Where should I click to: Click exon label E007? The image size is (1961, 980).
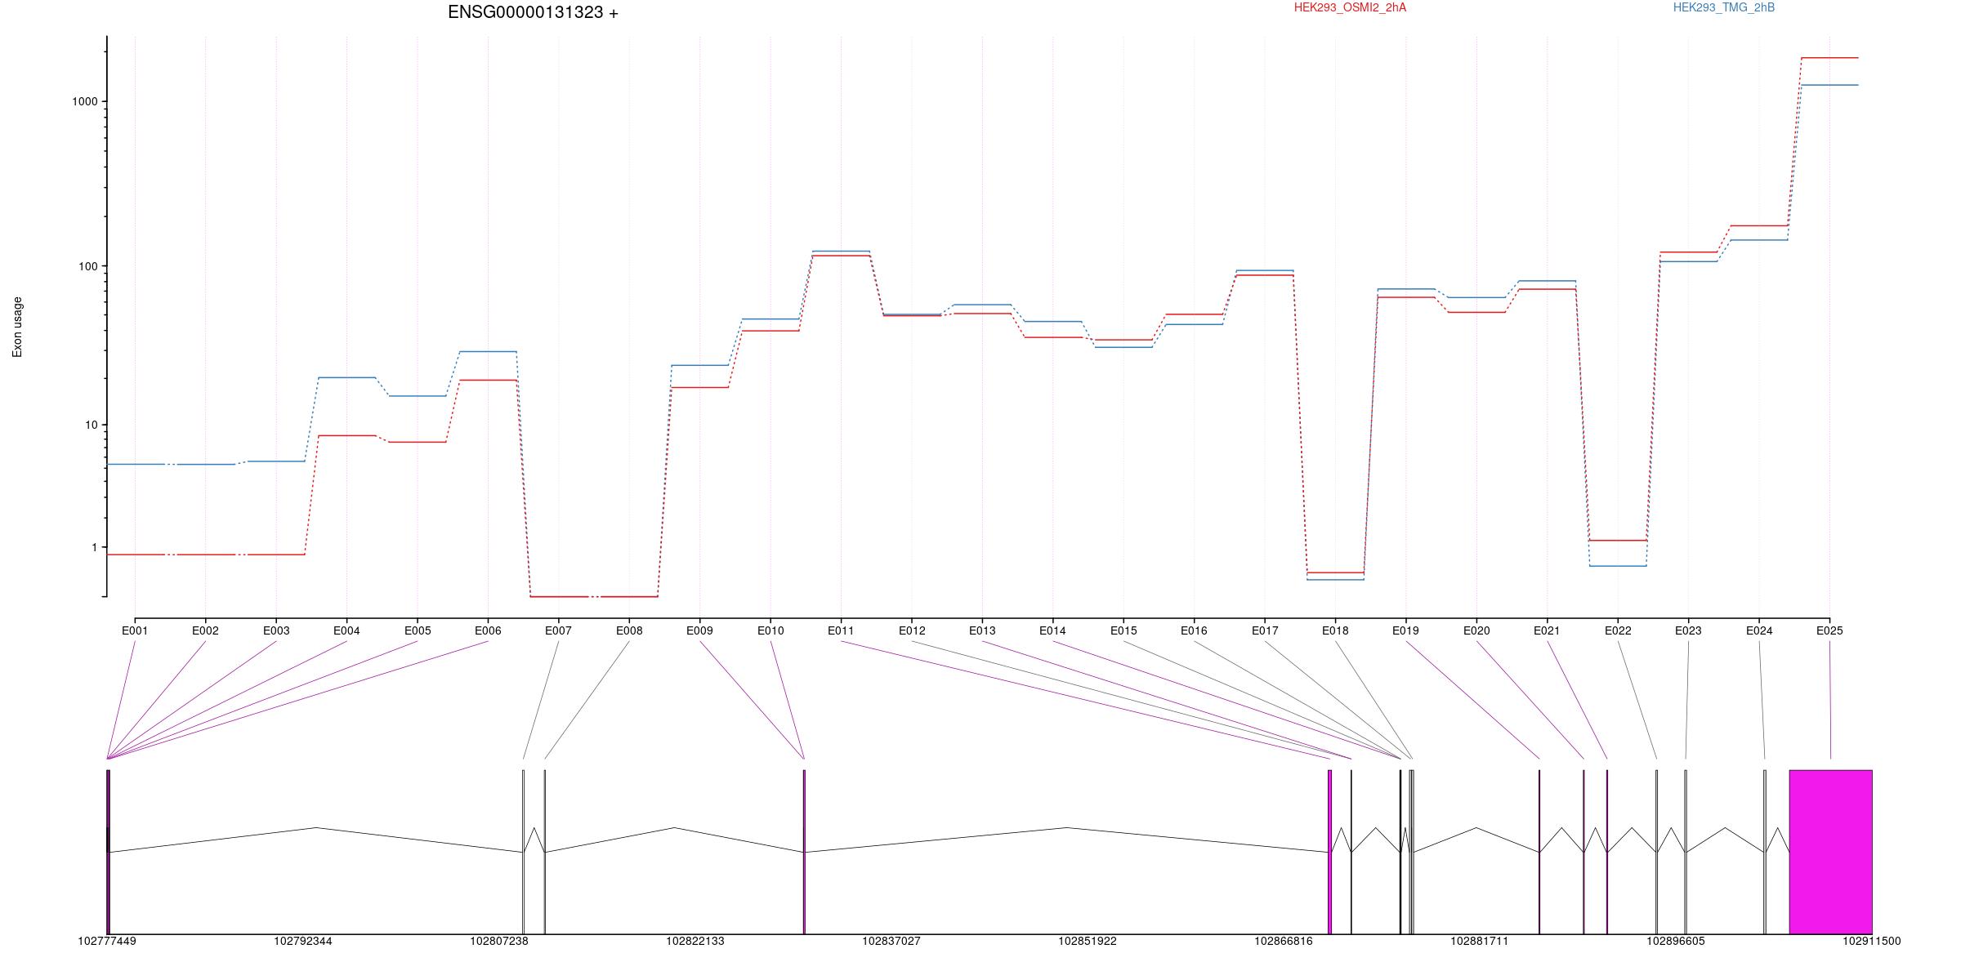tap(559, 630)
